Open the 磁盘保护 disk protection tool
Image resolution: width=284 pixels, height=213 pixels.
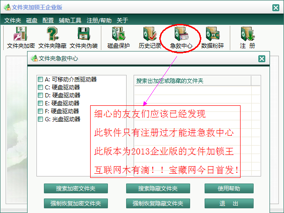point(119,38)
